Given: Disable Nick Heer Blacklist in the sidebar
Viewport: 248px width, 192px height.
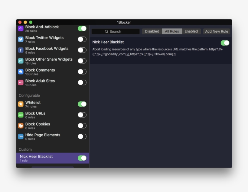Looking at the screenshot, I should (x=82, y=158).
